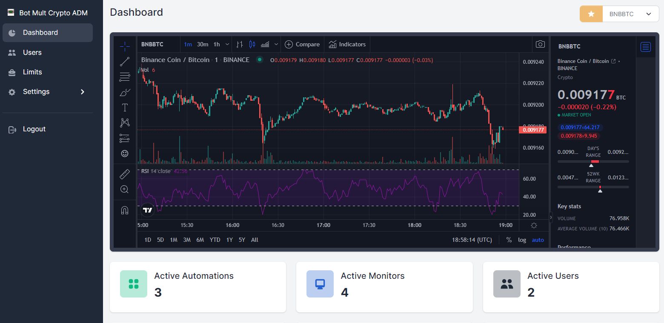Image resolution: width=664 pixels, height=323 pixels.
Task: Click Logout in the sidebar
Action: [48, 129]
